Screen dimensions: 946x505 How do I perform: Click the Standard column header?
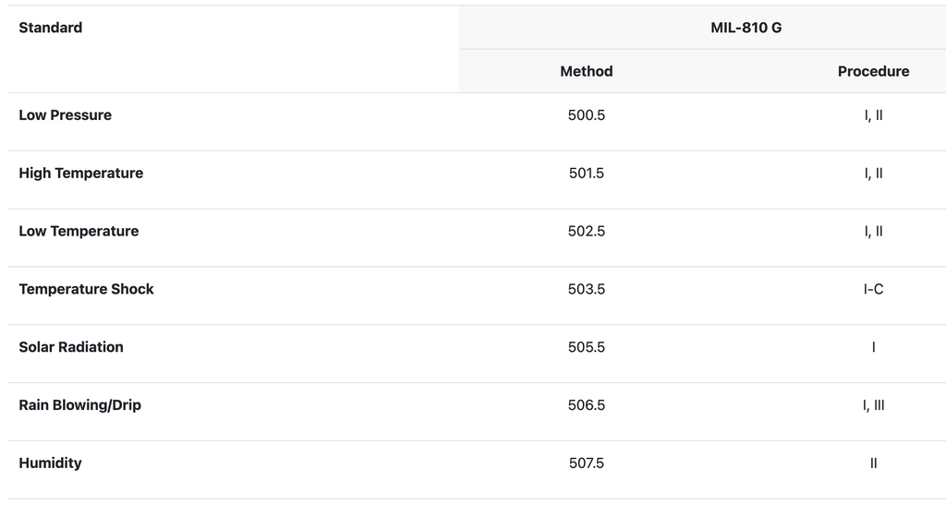(x=51, y=28)
